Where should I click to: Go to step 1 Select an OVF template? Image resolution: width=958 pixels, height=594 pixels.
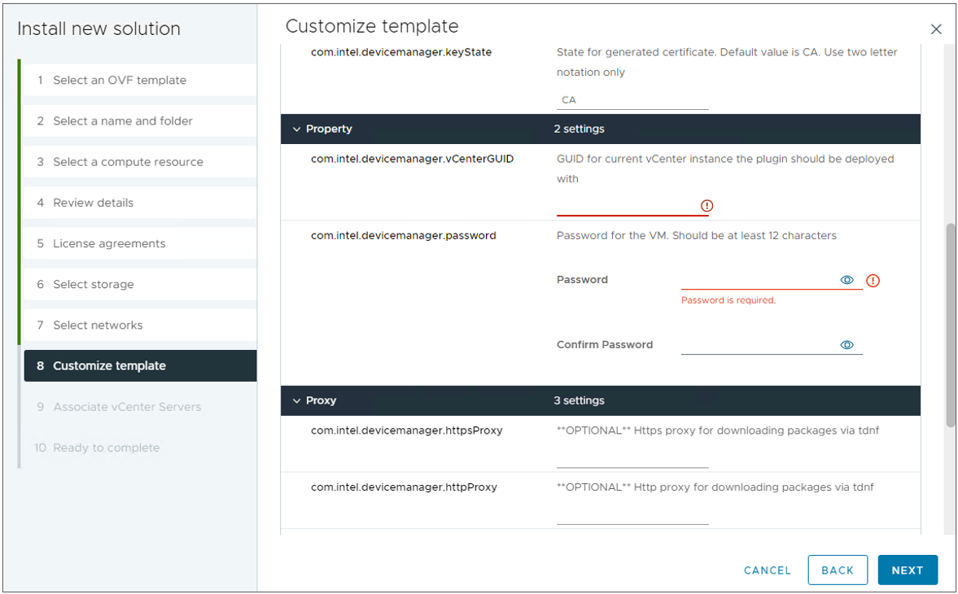(120, 81)
